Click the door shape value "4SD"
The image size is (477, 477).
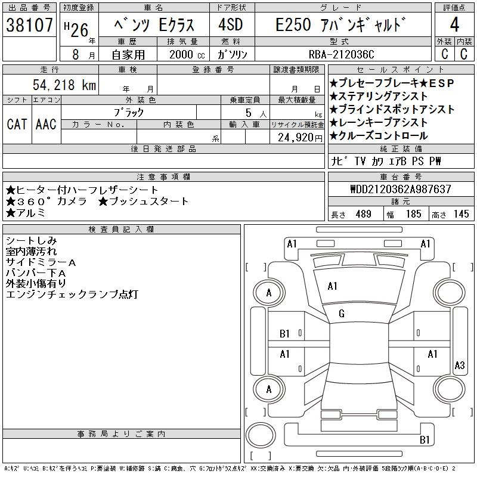231,24
